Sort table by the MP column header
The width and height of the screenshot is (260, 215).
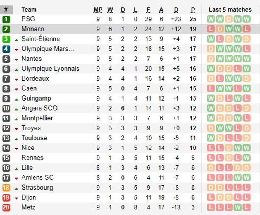point(98,10)
